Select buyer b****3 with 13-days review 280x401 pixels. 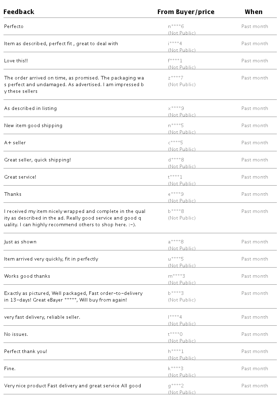pyautogui.click(x=176, y=293)
